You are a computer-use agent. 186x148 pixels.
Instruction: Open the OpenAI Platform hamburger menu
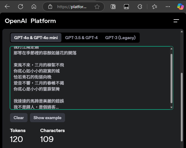coord(176,21)
